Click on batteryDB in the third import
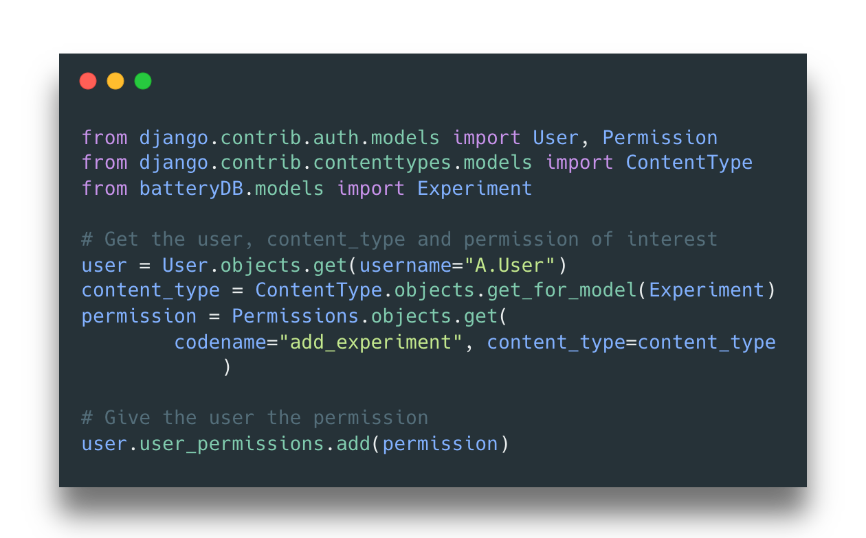866x538 pixels. tap(191, 188)
